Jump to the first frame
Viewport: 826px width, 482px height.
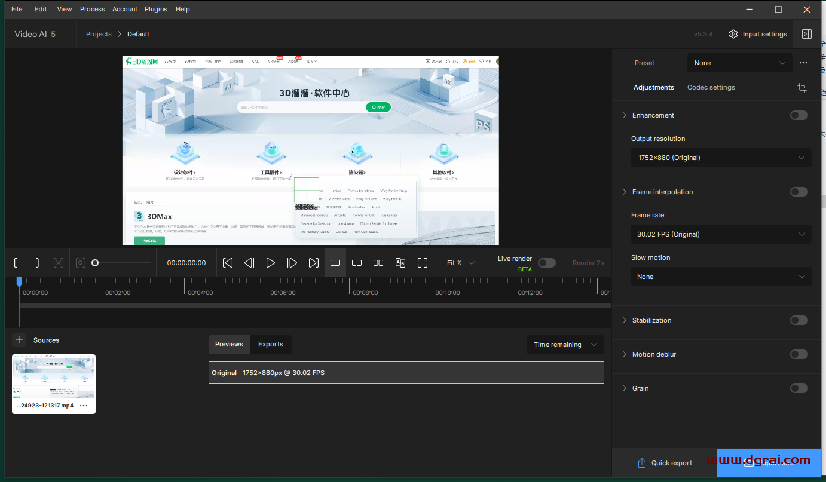pos(228,263)
